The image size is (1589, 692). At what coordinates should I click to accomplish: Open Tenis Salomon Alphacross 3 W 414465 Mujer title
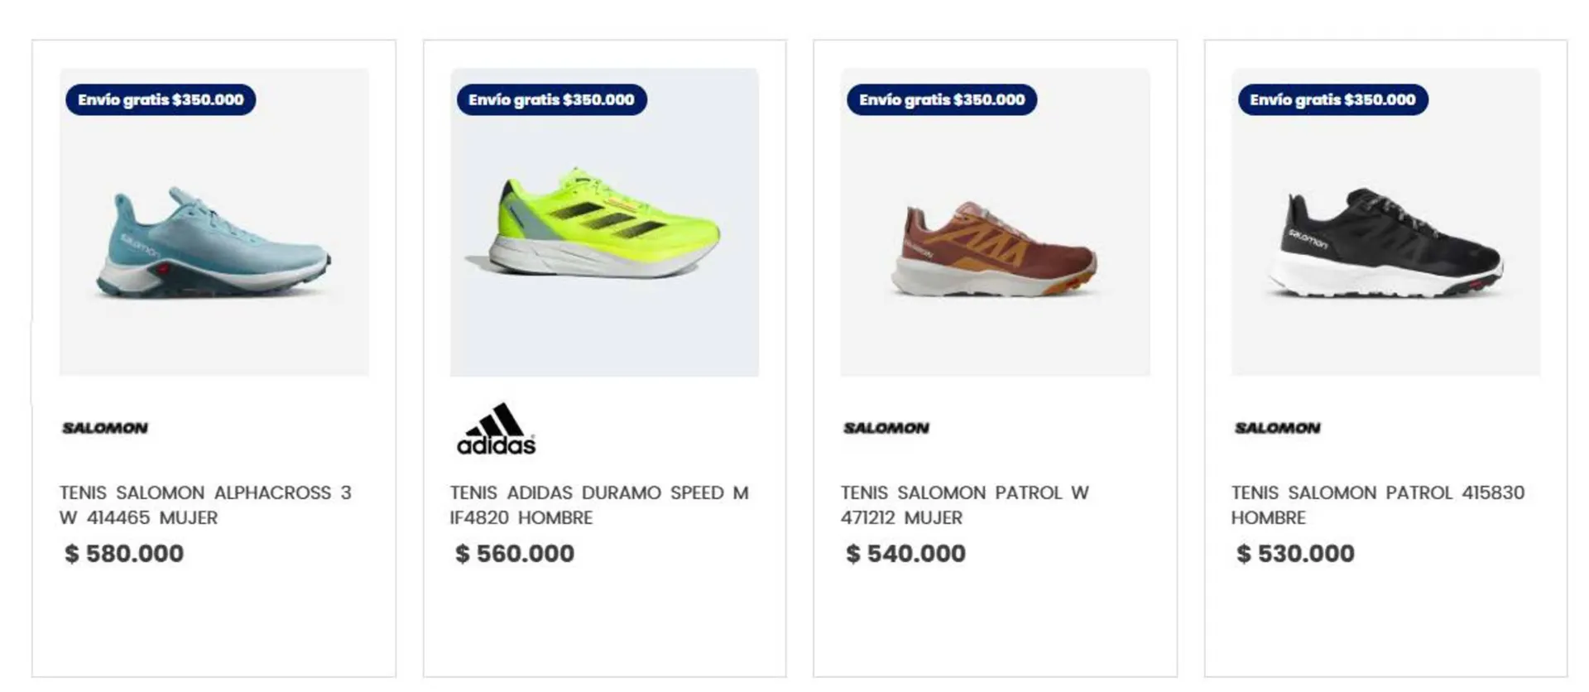click(x=205, y=505)
